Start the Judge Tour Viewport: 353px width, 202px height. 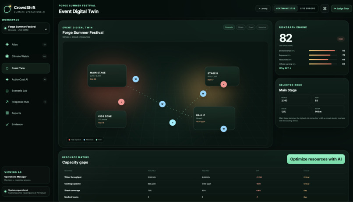tap(341, 9)
